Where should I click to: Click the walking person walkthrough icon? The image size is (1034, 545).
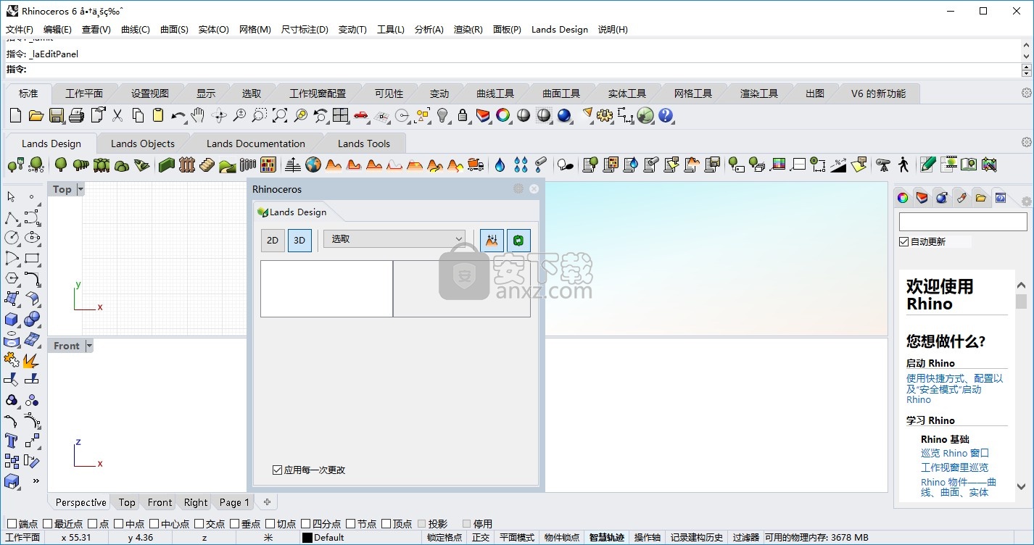pos(903,165)
